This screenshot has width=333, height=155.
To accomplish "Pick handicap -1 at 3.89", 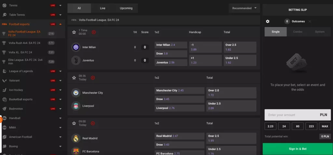I will click(x=206, y=47).
